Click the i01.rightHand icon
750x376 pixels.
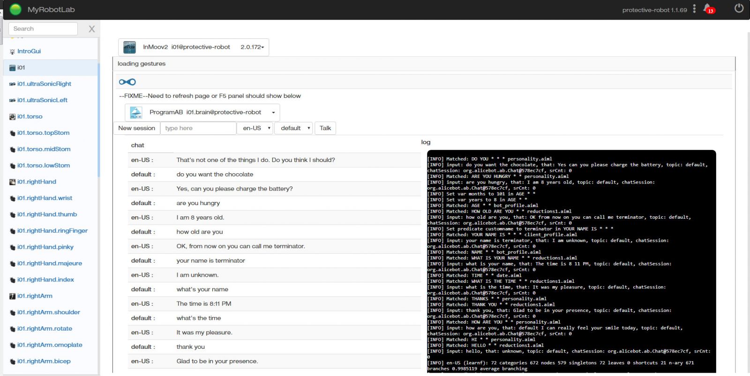click(x=12, y=182)
